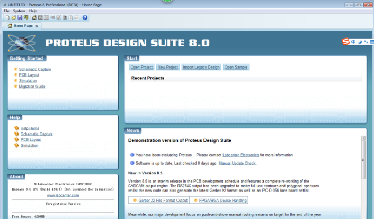
Task: Click the moon icon on IME bar
Action: (x=360, y=42)
